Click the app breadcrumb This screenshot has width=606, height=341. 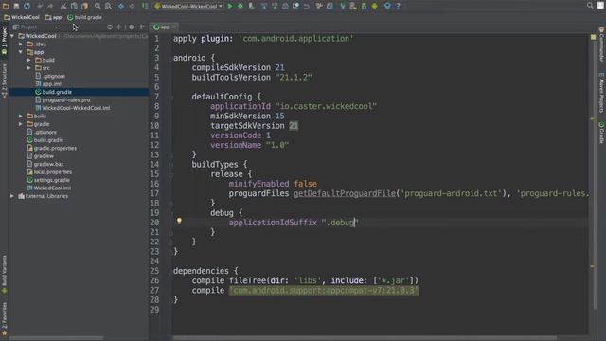[53, 17]
